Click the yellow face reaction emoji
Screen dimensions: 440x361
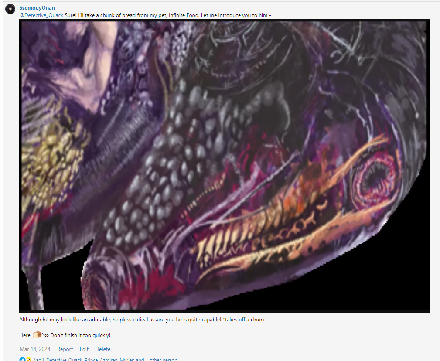(28, 360)
